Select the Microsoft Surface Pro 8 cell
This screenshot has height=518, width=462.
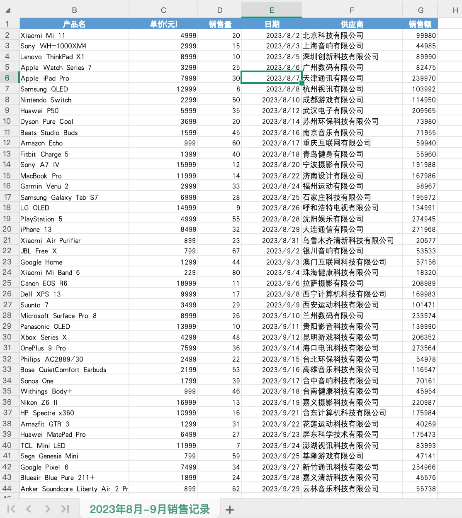tap(74, 315)
